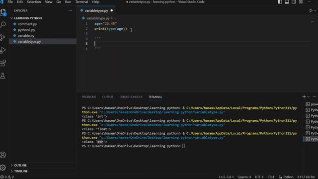Open errors and warnings status item
This screenshot has height=179, width=318.
[7, 177]
